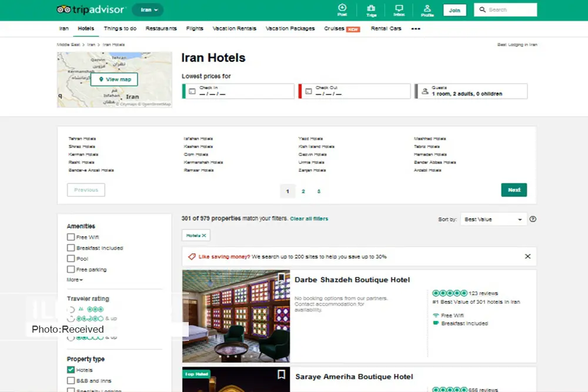Save Saraye Ameriha hotel bookmark icon

(x=281, y=374)
